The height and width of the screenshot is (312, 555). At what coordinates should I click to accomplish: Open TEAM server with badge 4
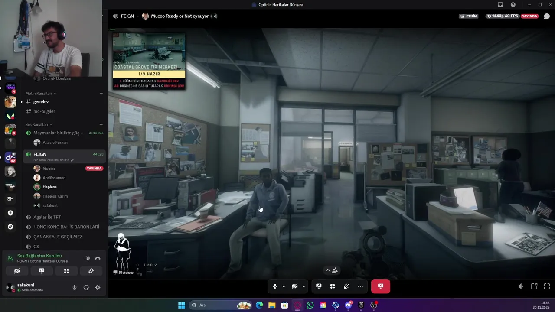point(10,88)
